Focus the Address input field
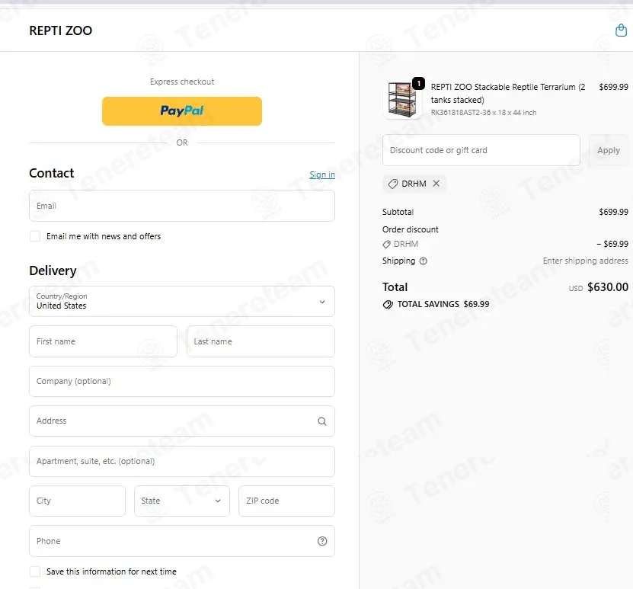 click(181, 421)
